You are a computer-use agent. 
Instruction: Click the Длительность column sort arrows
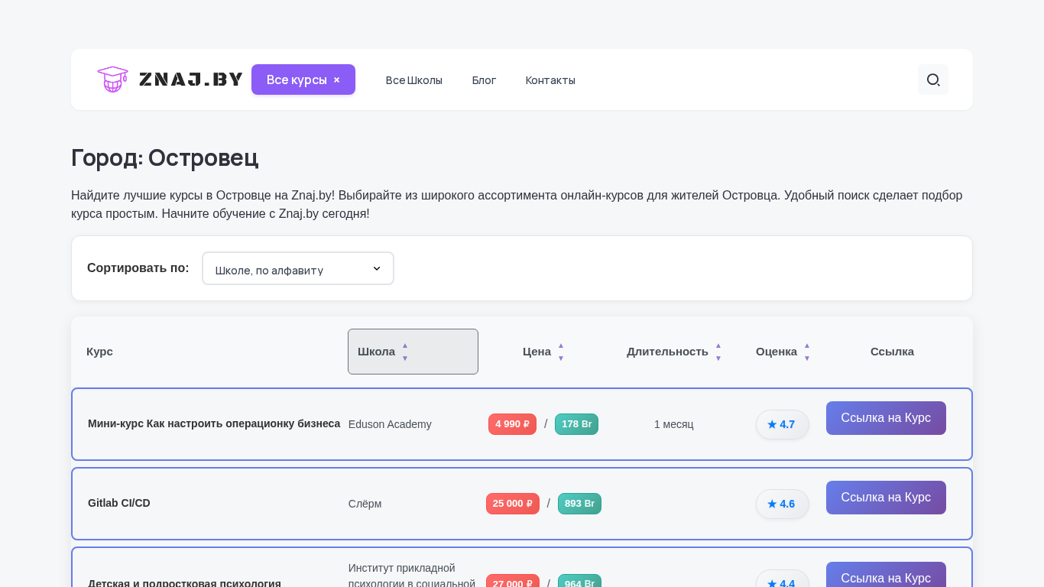click(718, 352)
